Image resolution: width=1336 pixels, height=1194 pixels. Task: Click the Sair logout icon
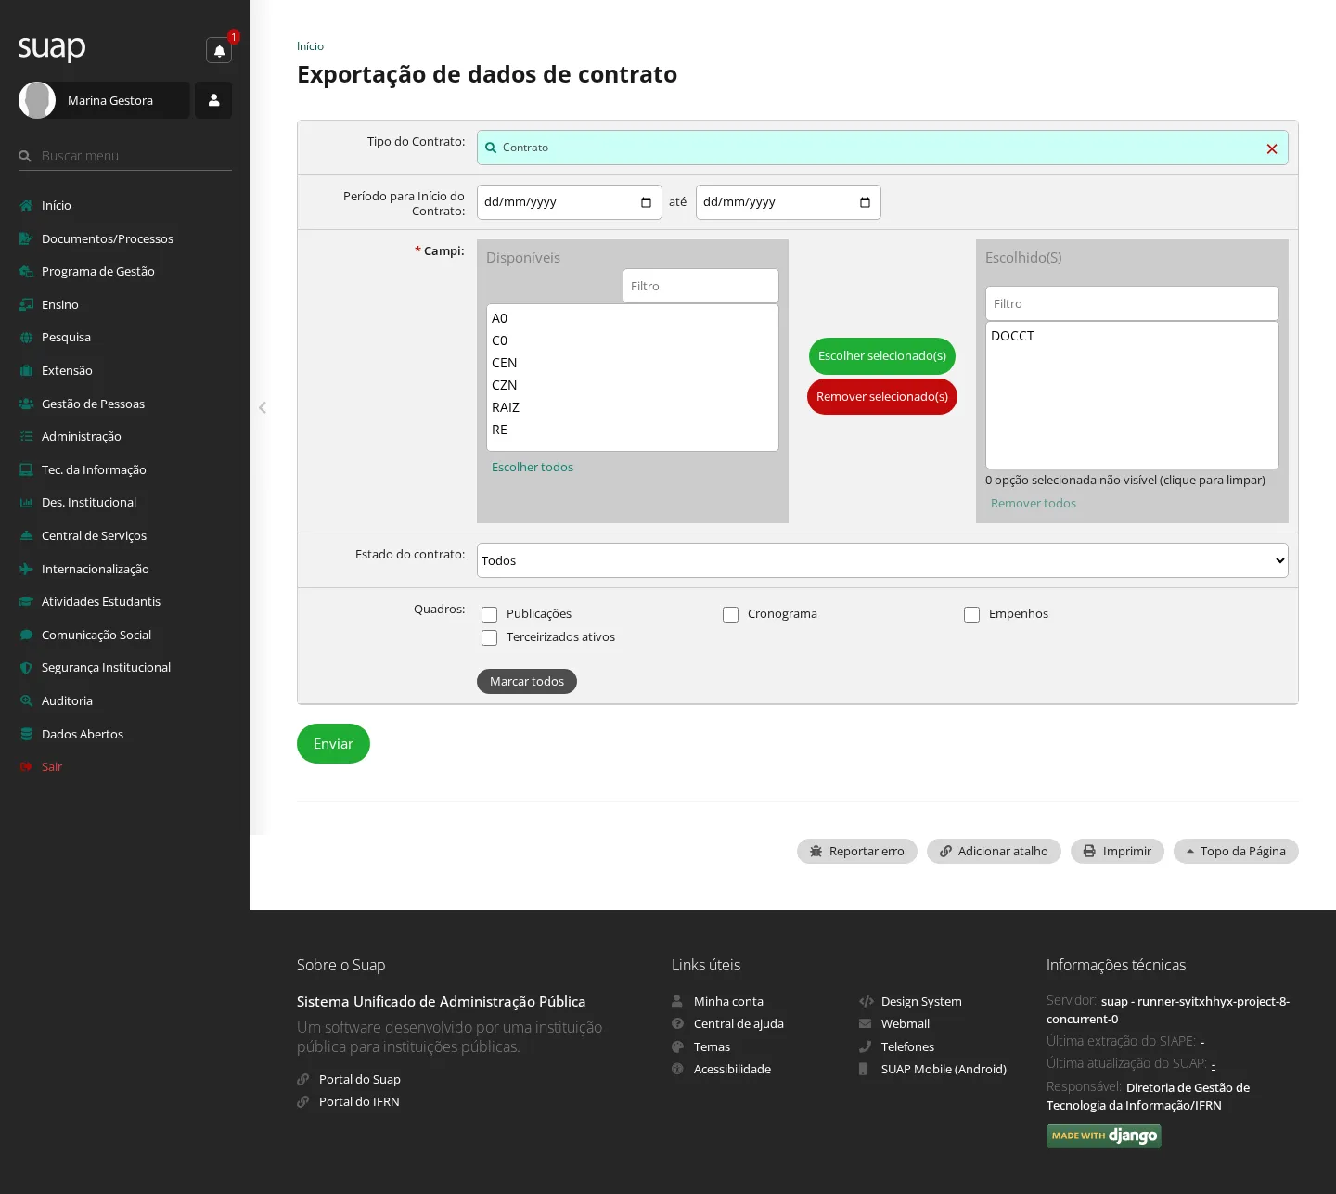(x=26, y=766)
